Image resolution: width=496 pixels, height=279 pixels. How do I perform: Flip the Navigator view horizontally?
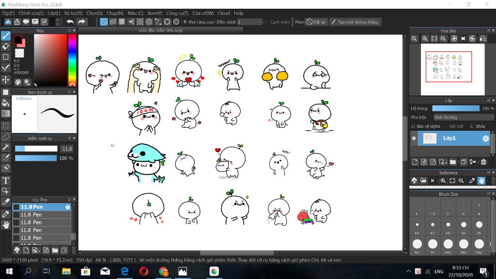click(483, 39)
